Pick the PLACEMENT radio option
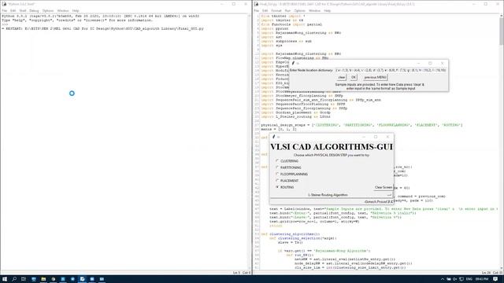504x283 pixels. tap(277, 181)
